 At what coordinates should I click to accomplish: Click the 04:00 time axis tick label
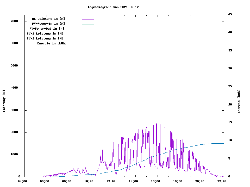22,181
